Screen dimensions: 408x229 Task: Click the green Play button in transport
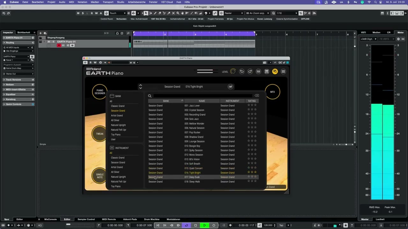click(205, 225)
